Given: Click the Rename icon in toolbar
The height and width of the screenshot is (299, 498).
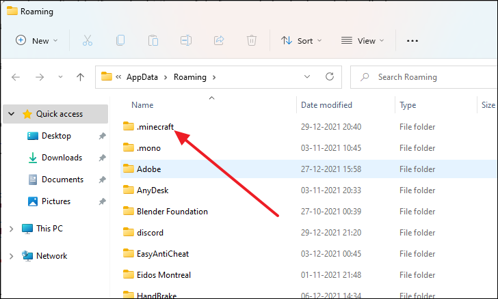Looking at the screenshot, I should (x=186, y=40).
